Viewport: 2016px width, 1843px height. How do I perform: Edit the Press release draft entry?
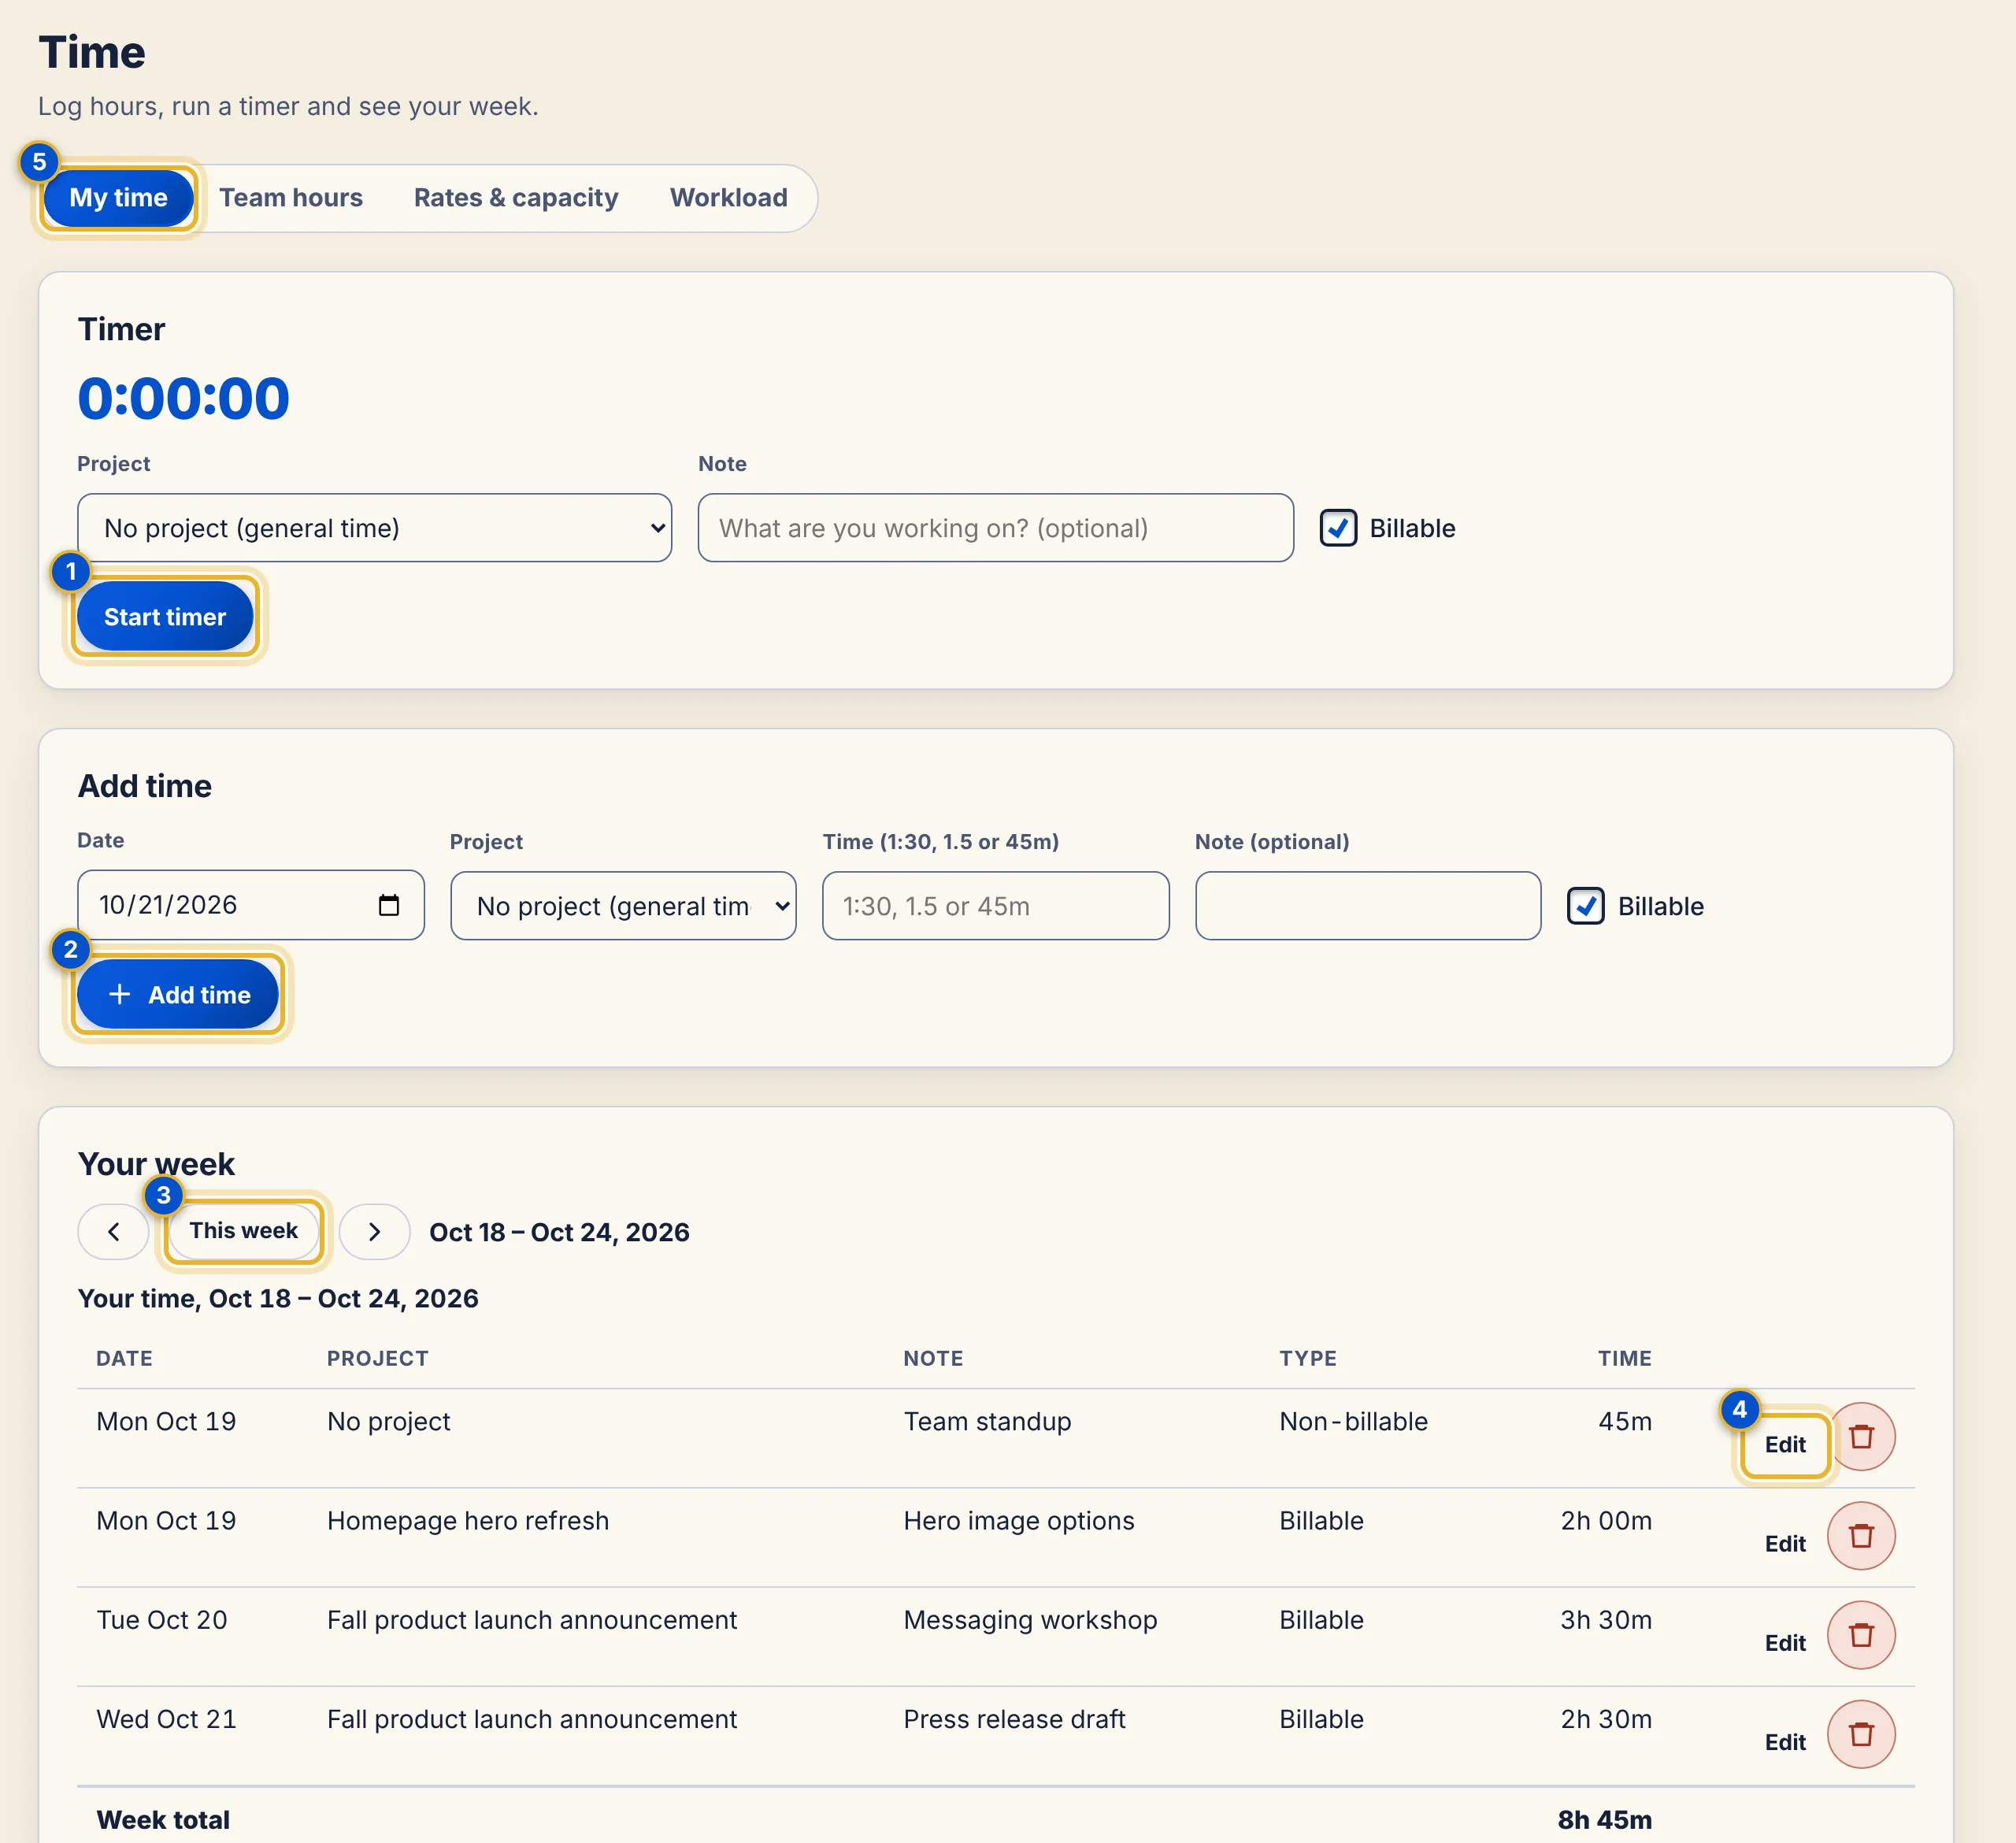(1785, 1743)
